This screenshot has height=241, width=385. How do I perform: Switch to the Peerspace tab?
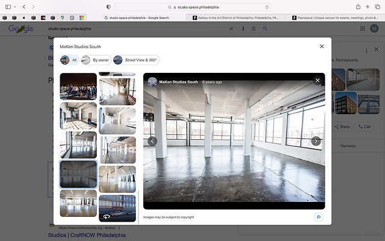(x=334, y=17)
